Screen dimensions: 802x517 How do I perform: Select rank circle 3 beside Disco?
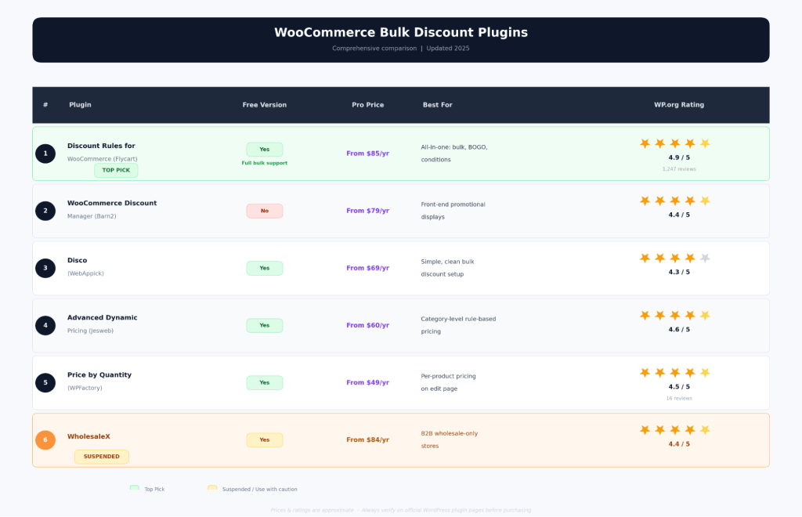(45, 268)
